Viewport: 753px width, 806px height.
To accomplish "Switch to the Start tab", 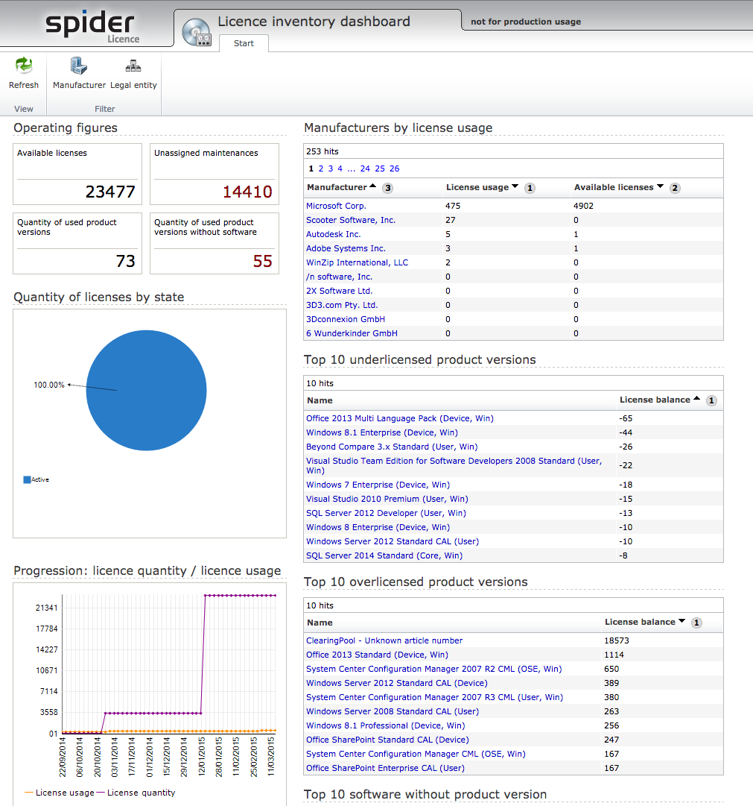I will click(x=244, y=43).
